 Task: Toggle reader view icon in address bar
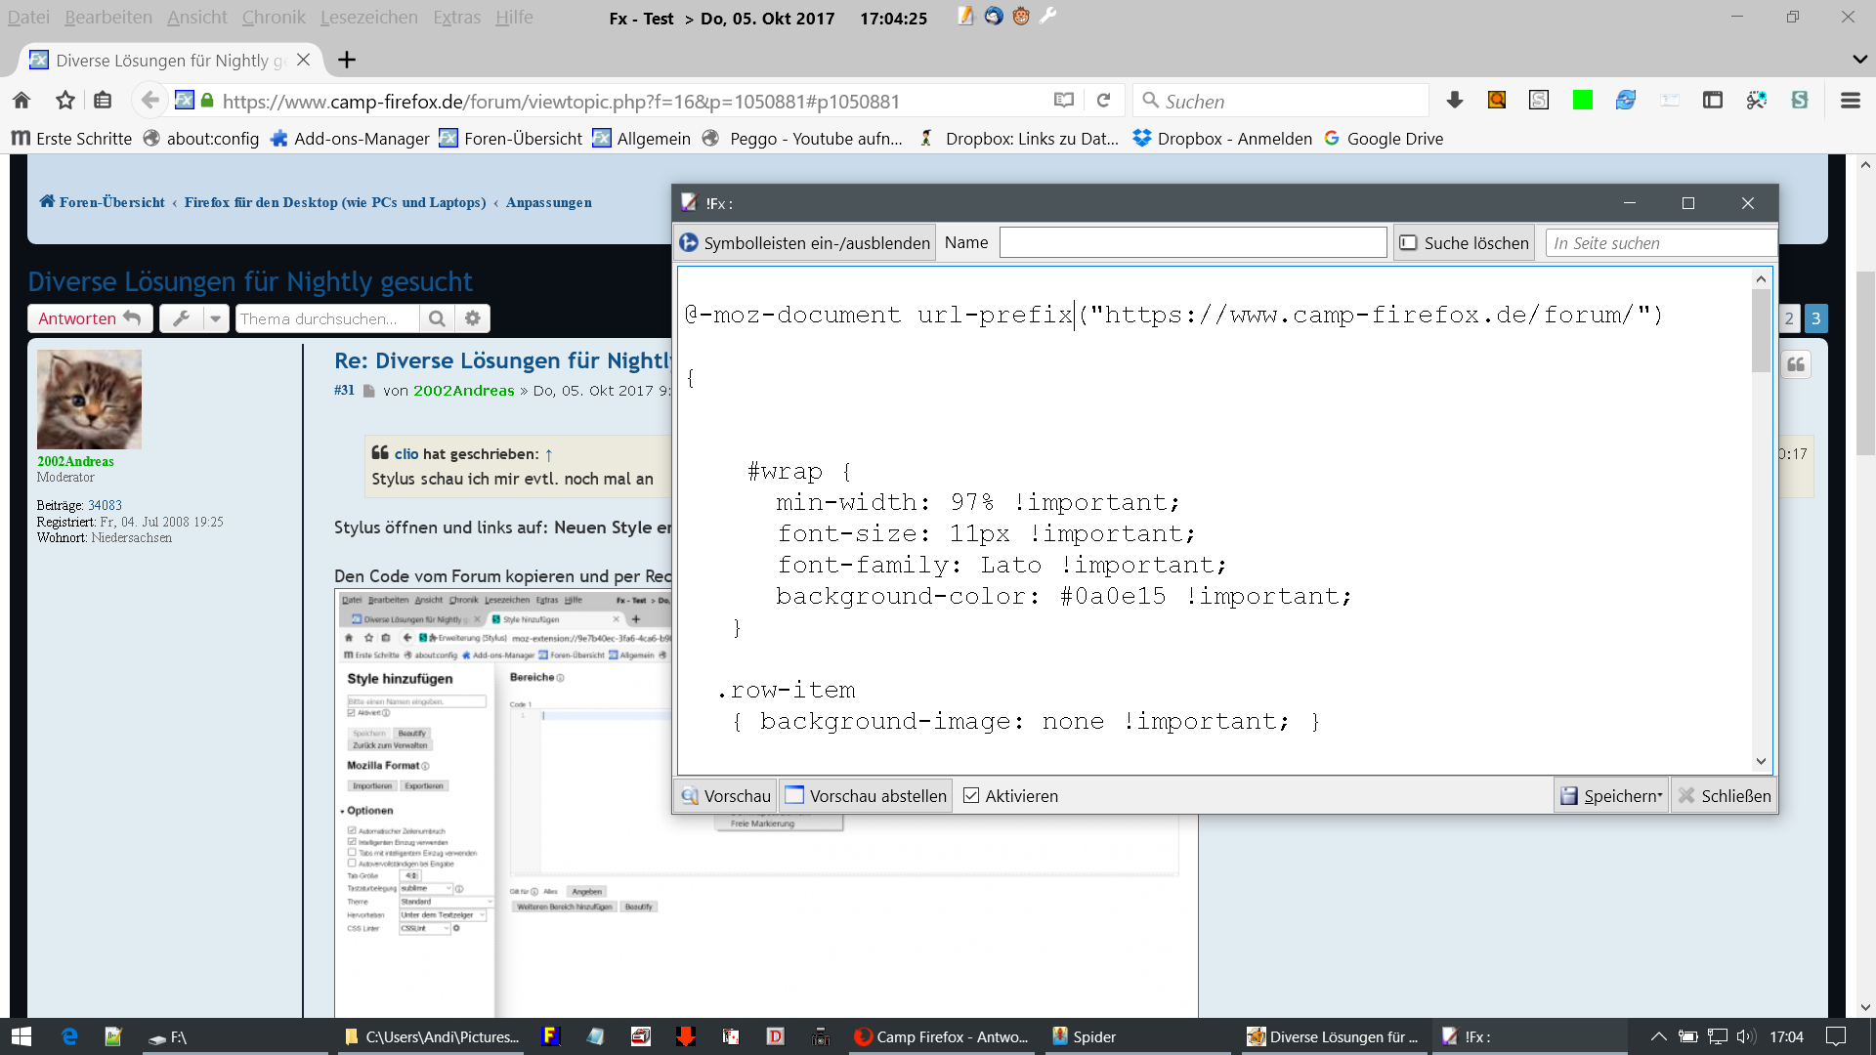point(1064,101)
